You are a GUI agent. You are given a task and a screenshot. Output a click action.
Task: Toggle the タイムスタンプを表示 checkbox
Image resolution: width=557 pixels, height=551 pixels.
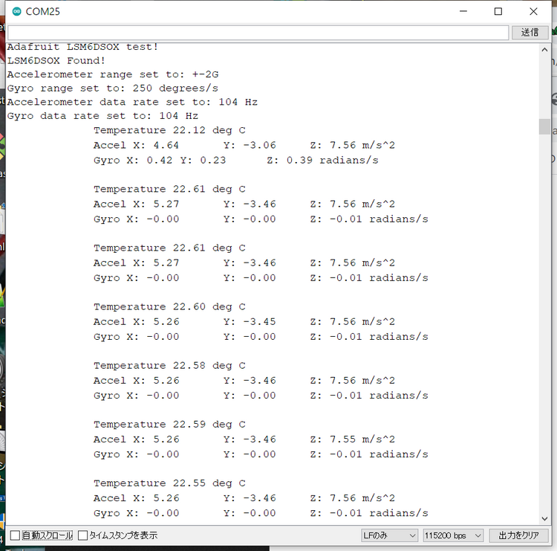pyautogui.click(x=83, y=535)
